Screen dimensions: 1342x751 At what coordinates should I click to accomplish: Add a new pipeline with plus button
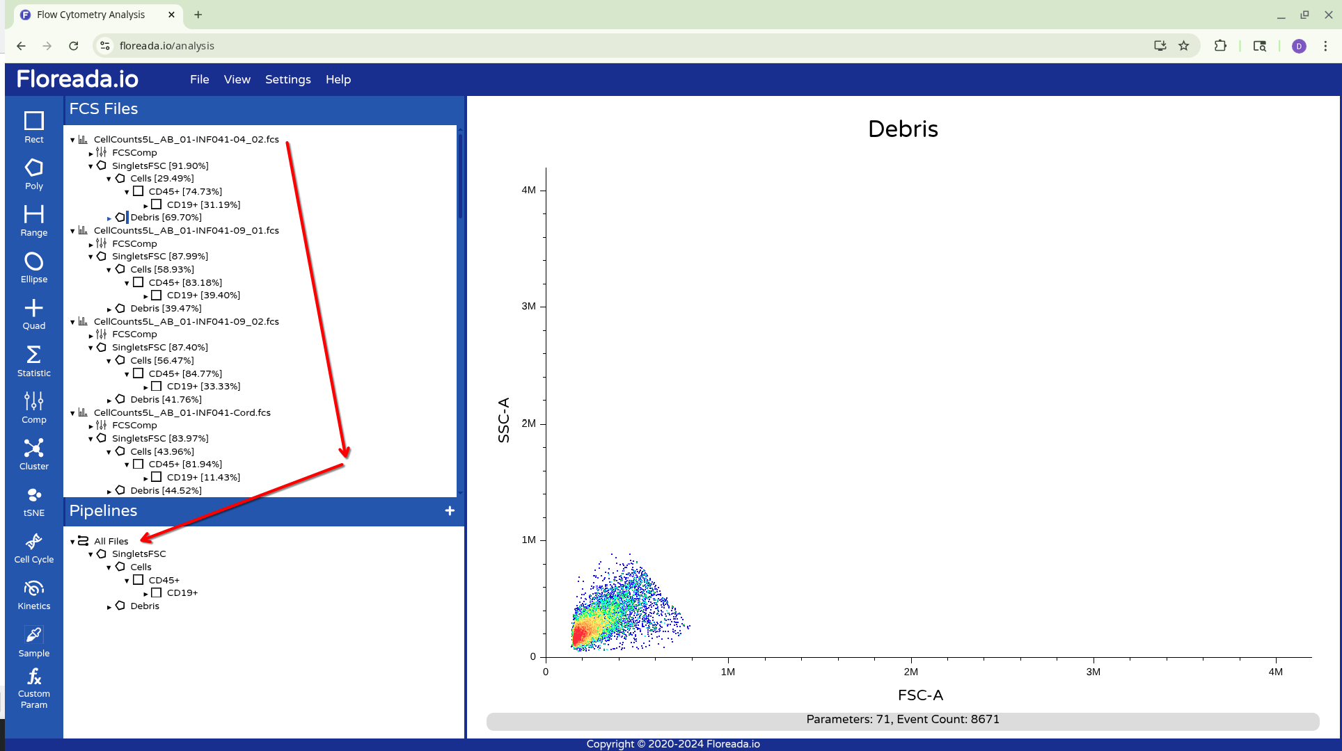pyautogui.click(x=450, y=511)
